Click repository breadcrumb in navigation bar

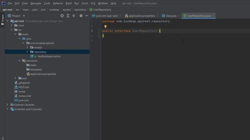pos(80,10)
